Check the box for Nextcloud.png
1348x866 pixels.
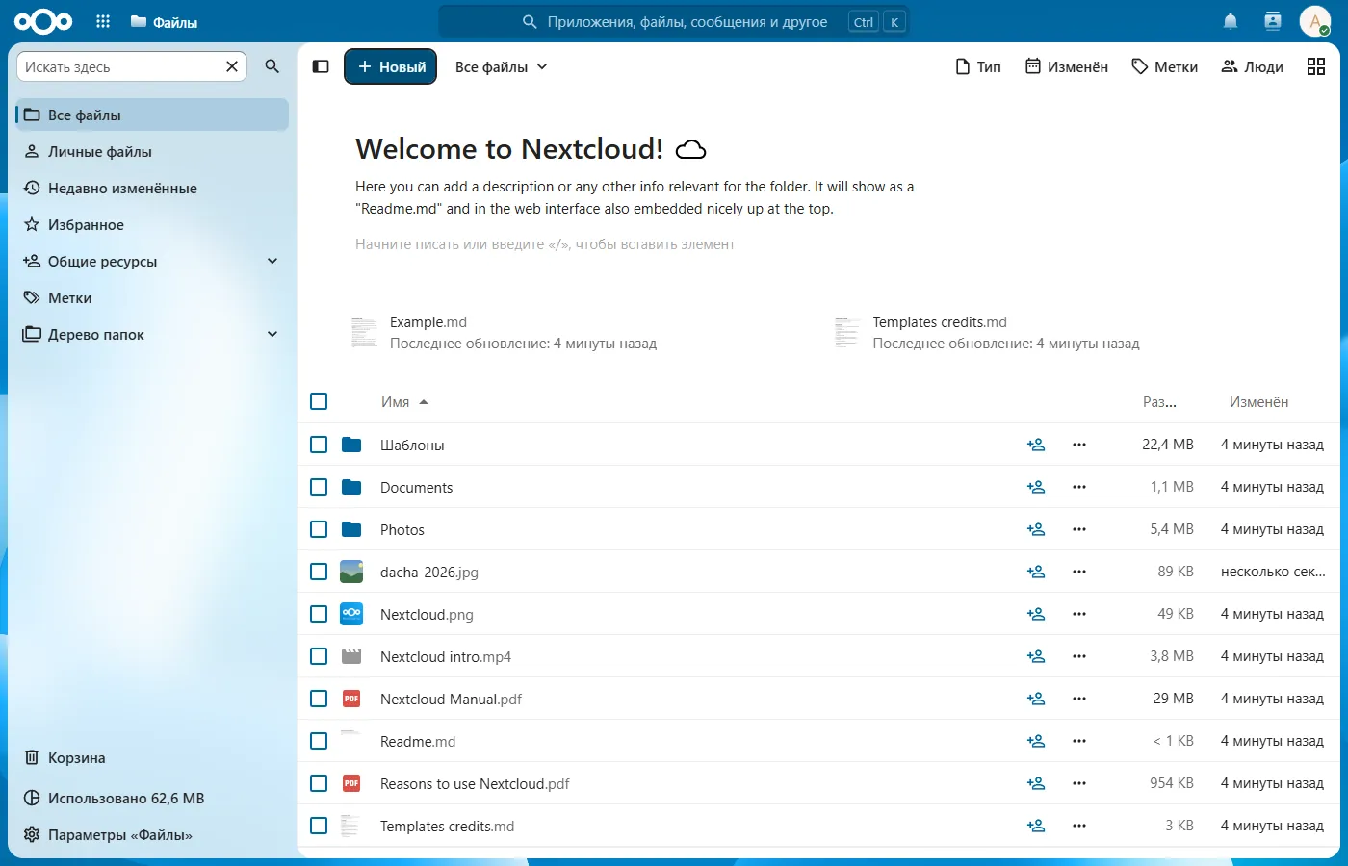pyautogui.click(x=319, y=614)
